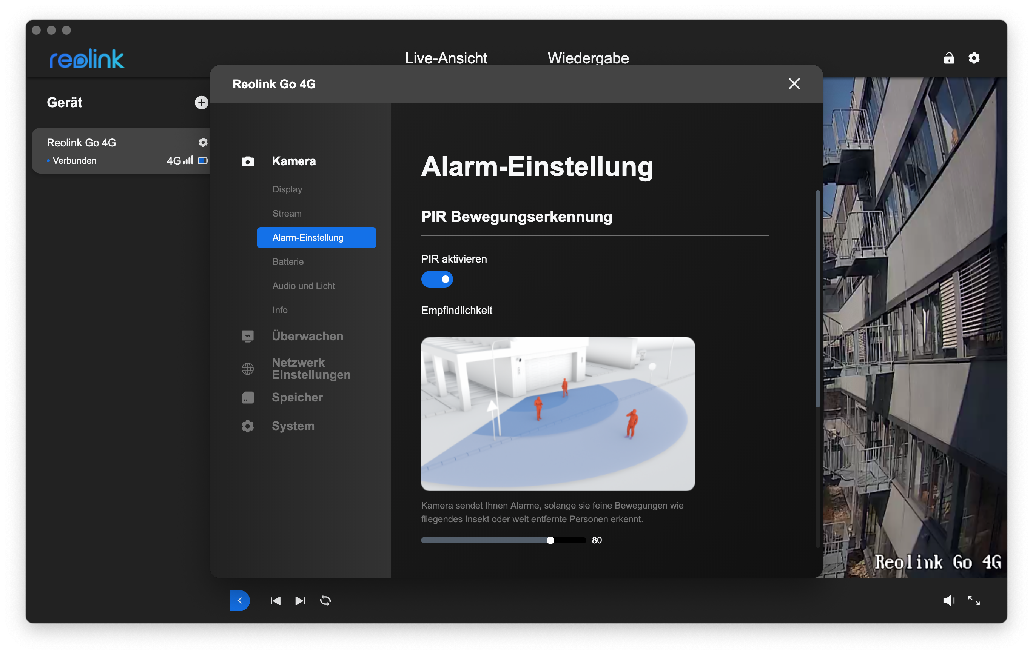Viewport: 1033px width, 655px height.
Task: Switch to the Live-Ansicht tab
Action: click(446, 58)
